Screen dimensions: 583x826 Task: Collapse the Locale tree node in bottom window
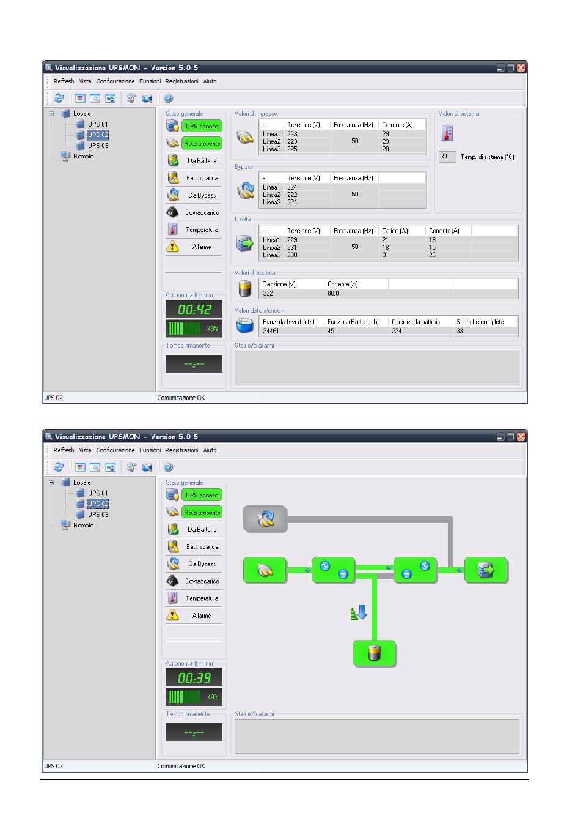click(x=51, y=482)
